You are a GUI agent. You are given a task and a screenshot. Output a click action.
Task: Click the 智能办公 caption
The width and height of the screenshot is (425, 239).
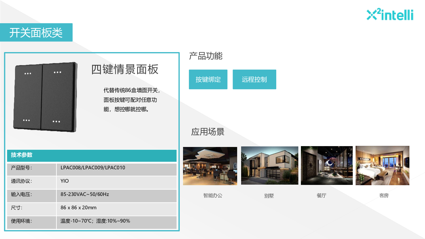(x=213, y=195)
